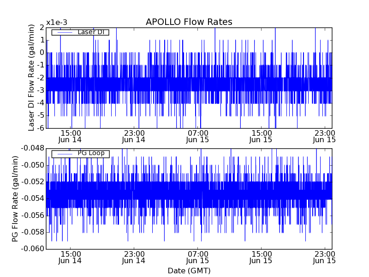
Task: Click the '-0.054' tick on the PG axis
Action: pyautogui.click(x=32, y=199)
